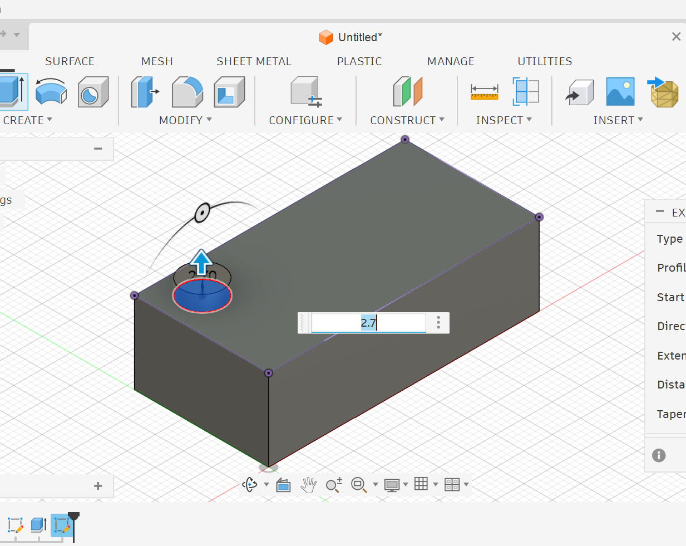Click the Look At icon
The width and height of the screenshot is (686, 546).
[x=284, y=485]
